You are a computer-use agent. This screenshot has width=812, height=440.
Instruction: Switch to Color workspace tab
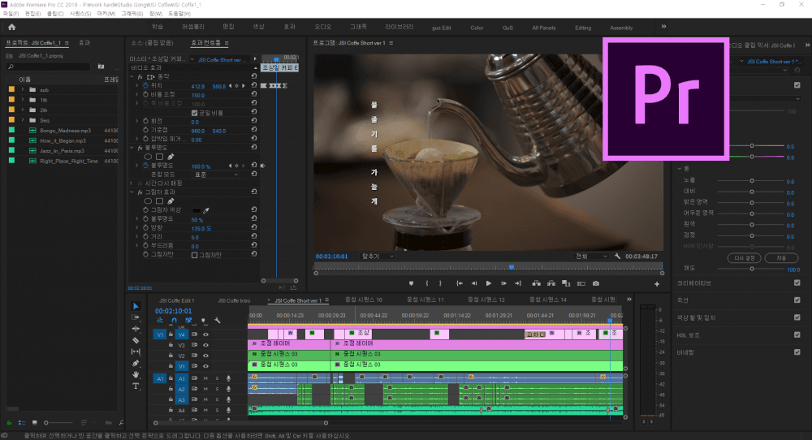(477, 28)
